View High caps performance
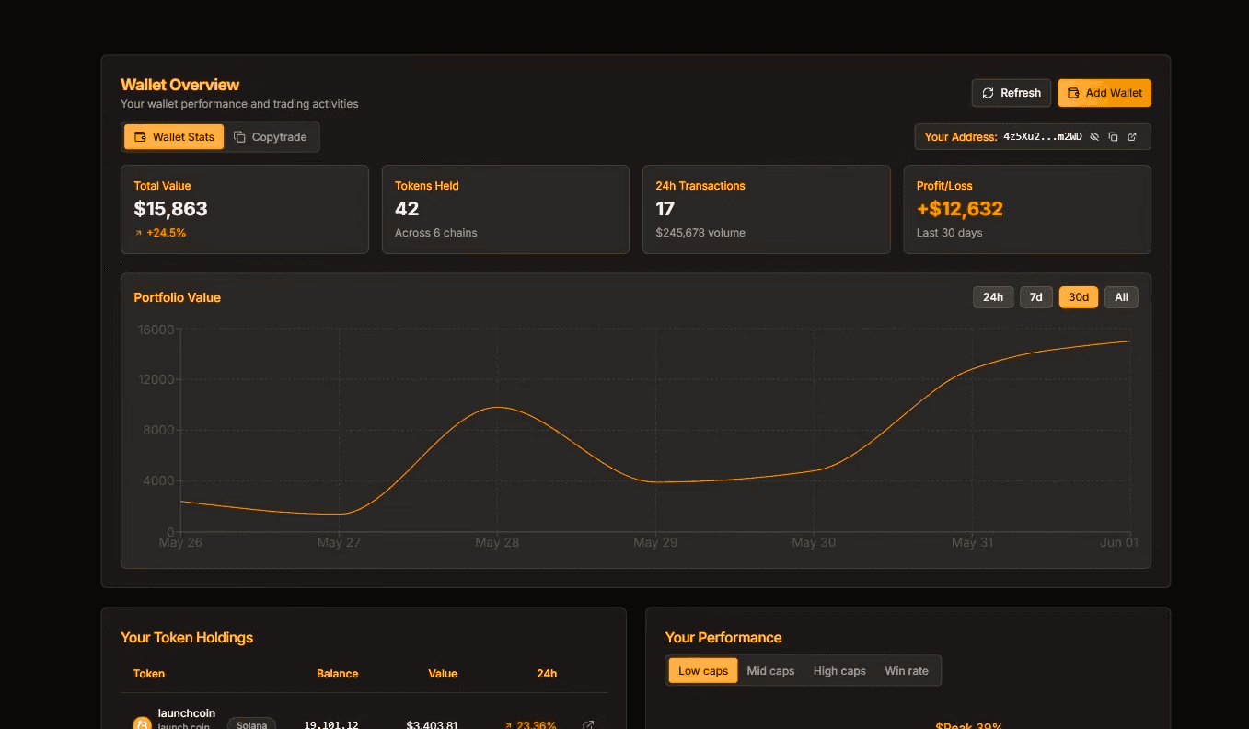Screen dimensions: 1249x729 tap(839, 671)
